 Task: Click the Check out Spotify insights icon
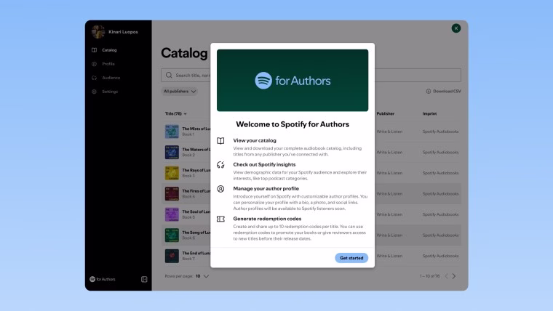click(x=220, y=165)
